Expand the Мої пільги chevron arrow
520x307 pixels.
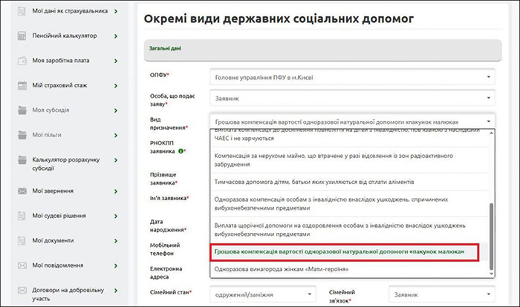pyautogui.click(x=116, y=136)
